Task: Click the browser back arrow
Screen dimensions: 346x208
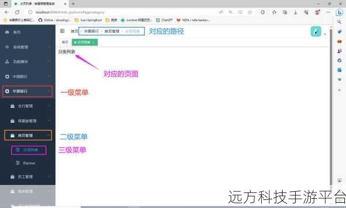Action: click(x=6, y=12)
